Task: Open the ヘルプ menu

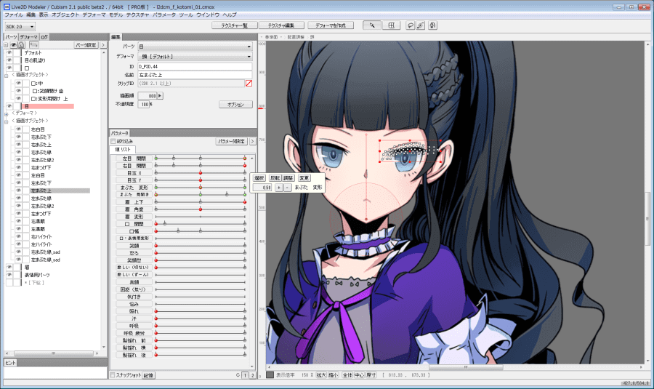Action: tap(230, 15)
